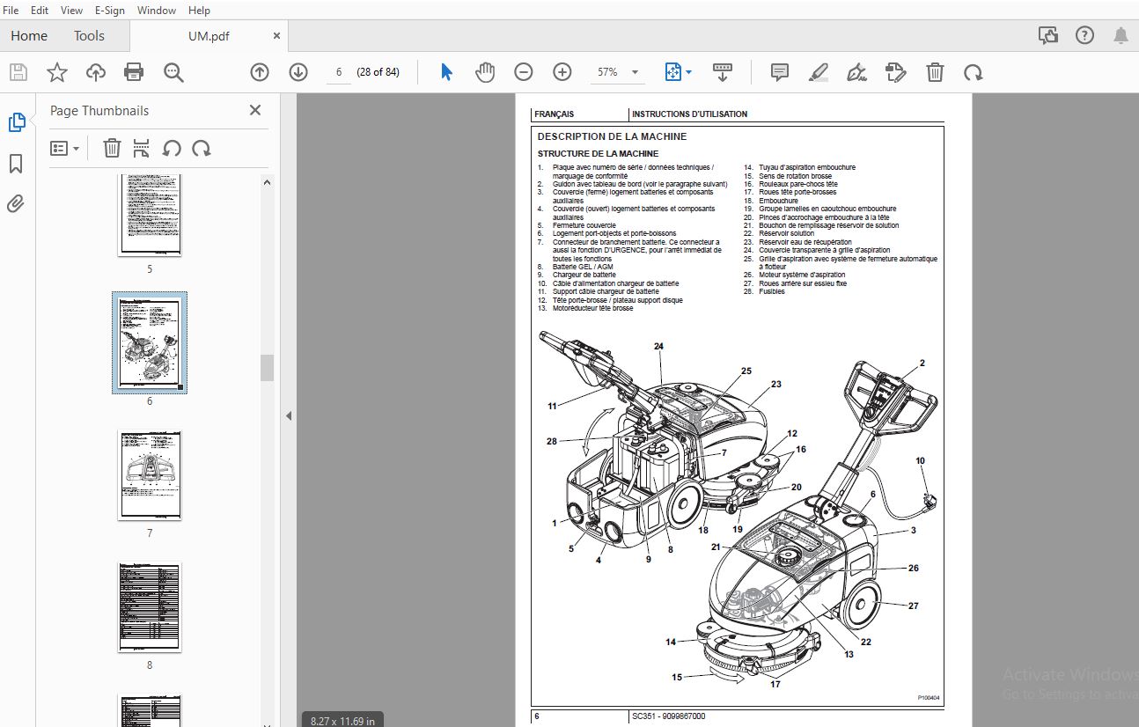
Task: Bookmark this file with the star icon
Action: [x=57, y=73]
